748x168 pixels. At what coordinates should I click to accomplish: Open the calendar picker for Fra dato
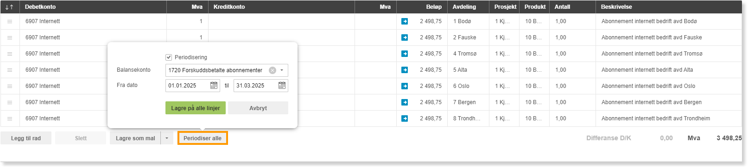(x=214, y=86)
